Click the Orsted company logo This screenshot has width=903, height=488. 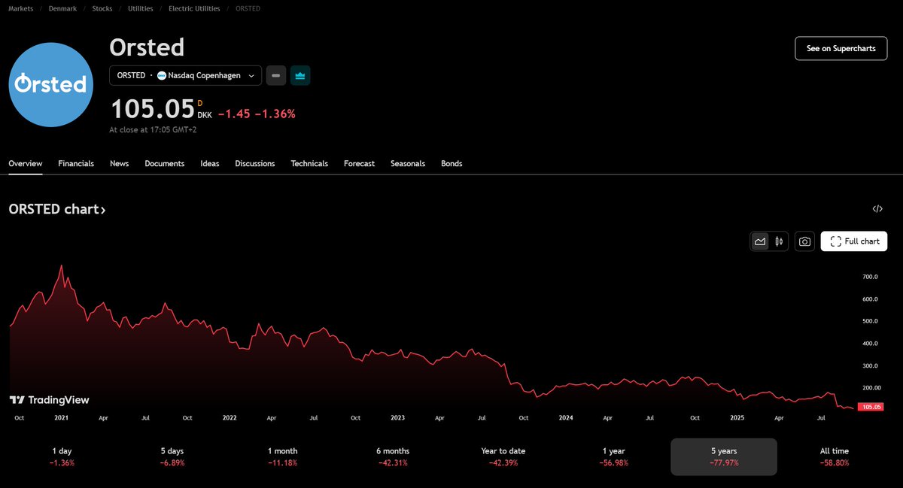pyautogui.click(x=51, y=84)
